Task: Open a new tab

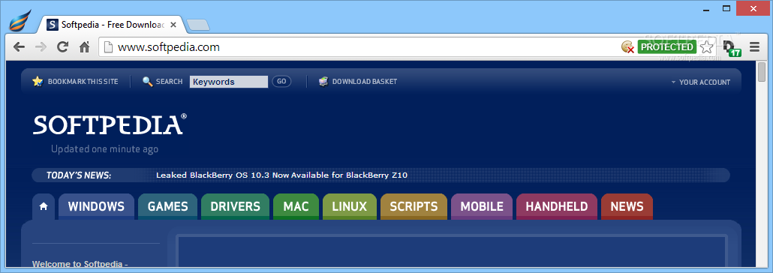Action: click(x=198, y=25)
